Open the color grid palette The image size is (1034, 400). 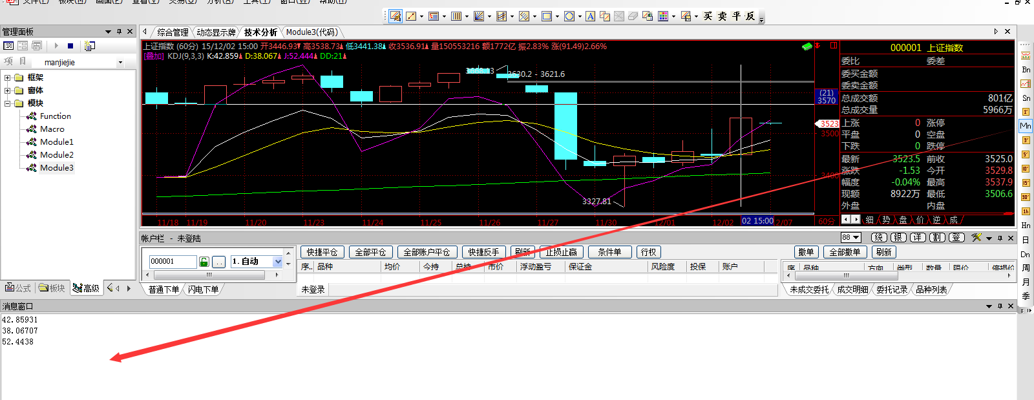point(663,16)
